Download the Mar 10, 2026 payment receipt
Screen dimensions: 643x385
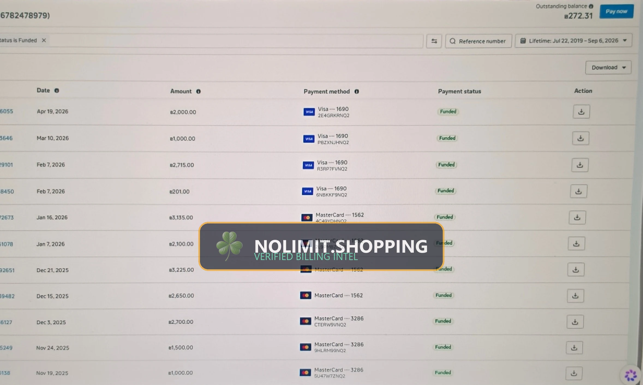[581, 138]
